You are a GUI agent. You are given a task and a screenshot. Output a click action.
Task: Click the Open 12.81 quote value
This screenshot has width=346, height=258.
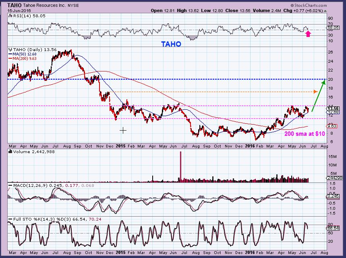[163, 10]
